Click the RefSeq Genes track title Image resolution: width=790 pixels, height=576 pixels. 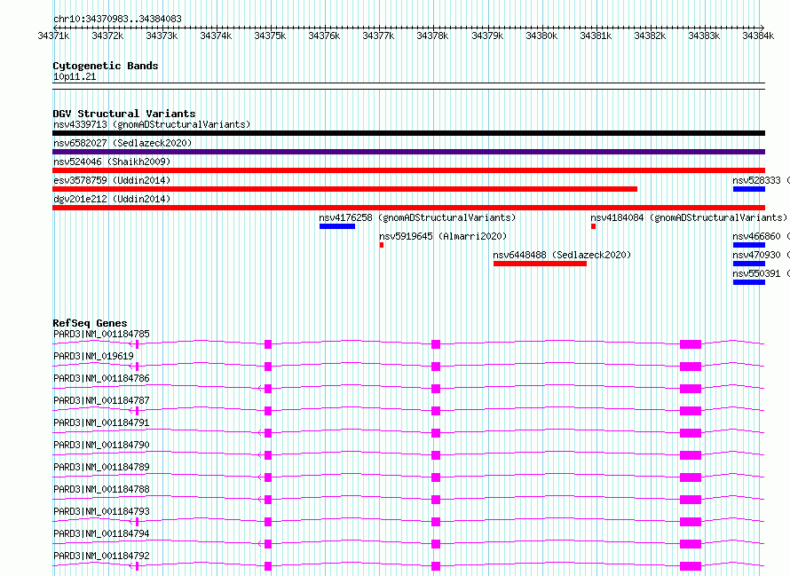point(90,323)
